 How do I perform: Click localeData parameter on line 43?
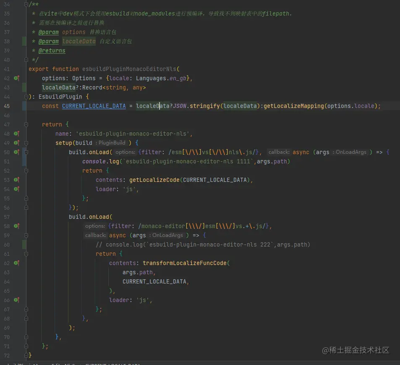(x=59, y=87)
